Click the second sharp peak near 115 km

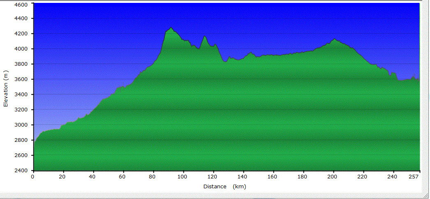[x=204, y=36]
